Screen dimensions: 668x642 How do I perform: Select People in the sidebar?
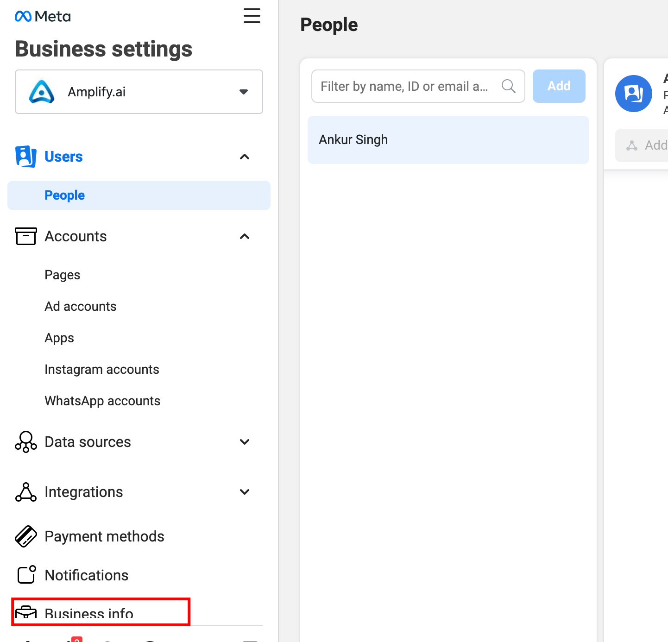[139, 195]
